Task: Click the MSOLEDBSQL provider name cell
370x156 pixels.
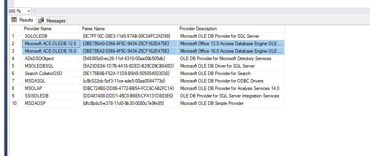Action: pos(51,66)
